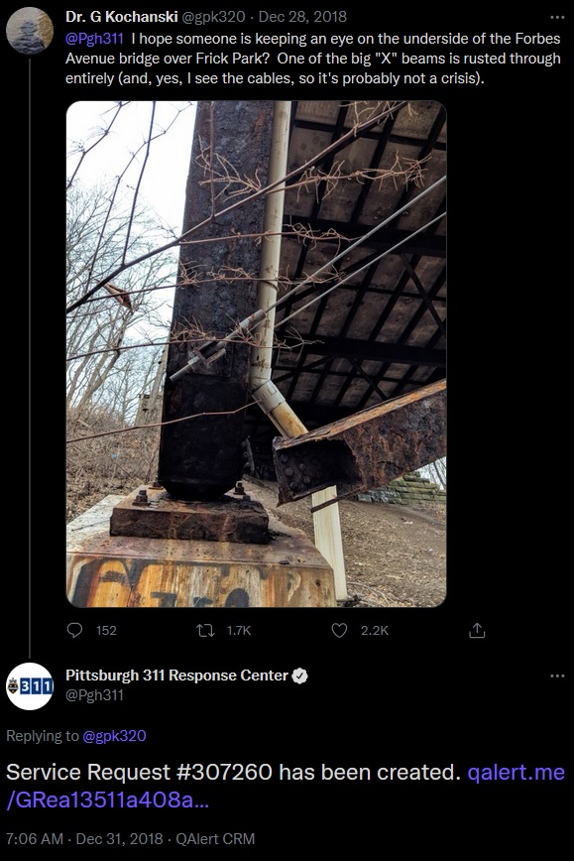The height and width of the screenshot is (861, 574).
Task: Click the QAlert CRM source label
Action: point(215,838)
